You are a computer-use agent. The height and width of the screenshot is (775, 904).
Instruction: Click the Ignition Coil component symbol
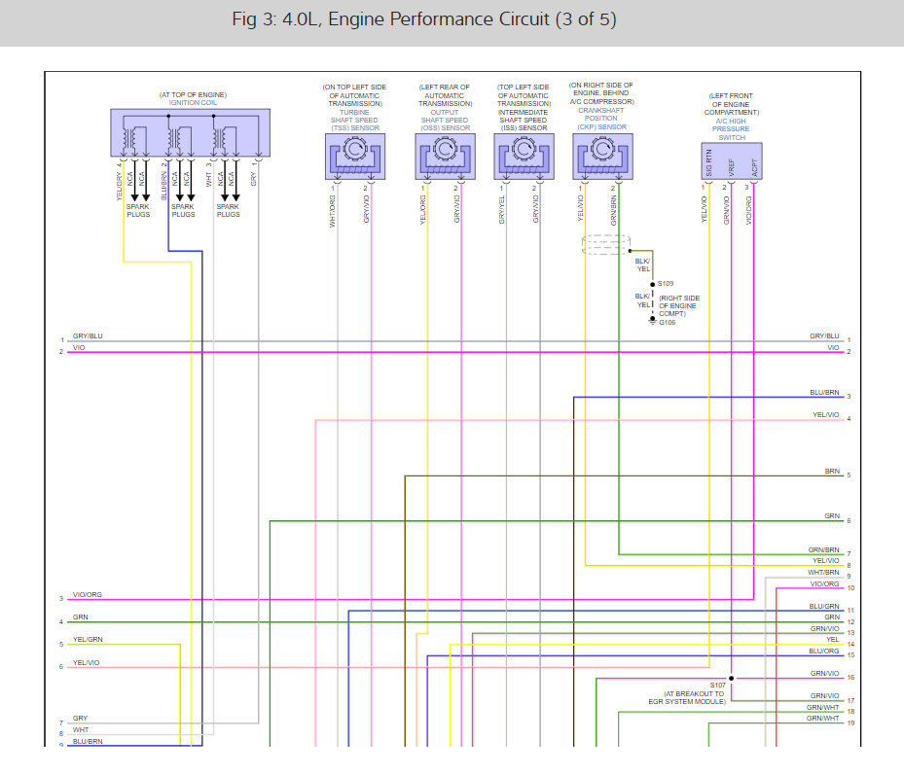click(x=191, y=132)
